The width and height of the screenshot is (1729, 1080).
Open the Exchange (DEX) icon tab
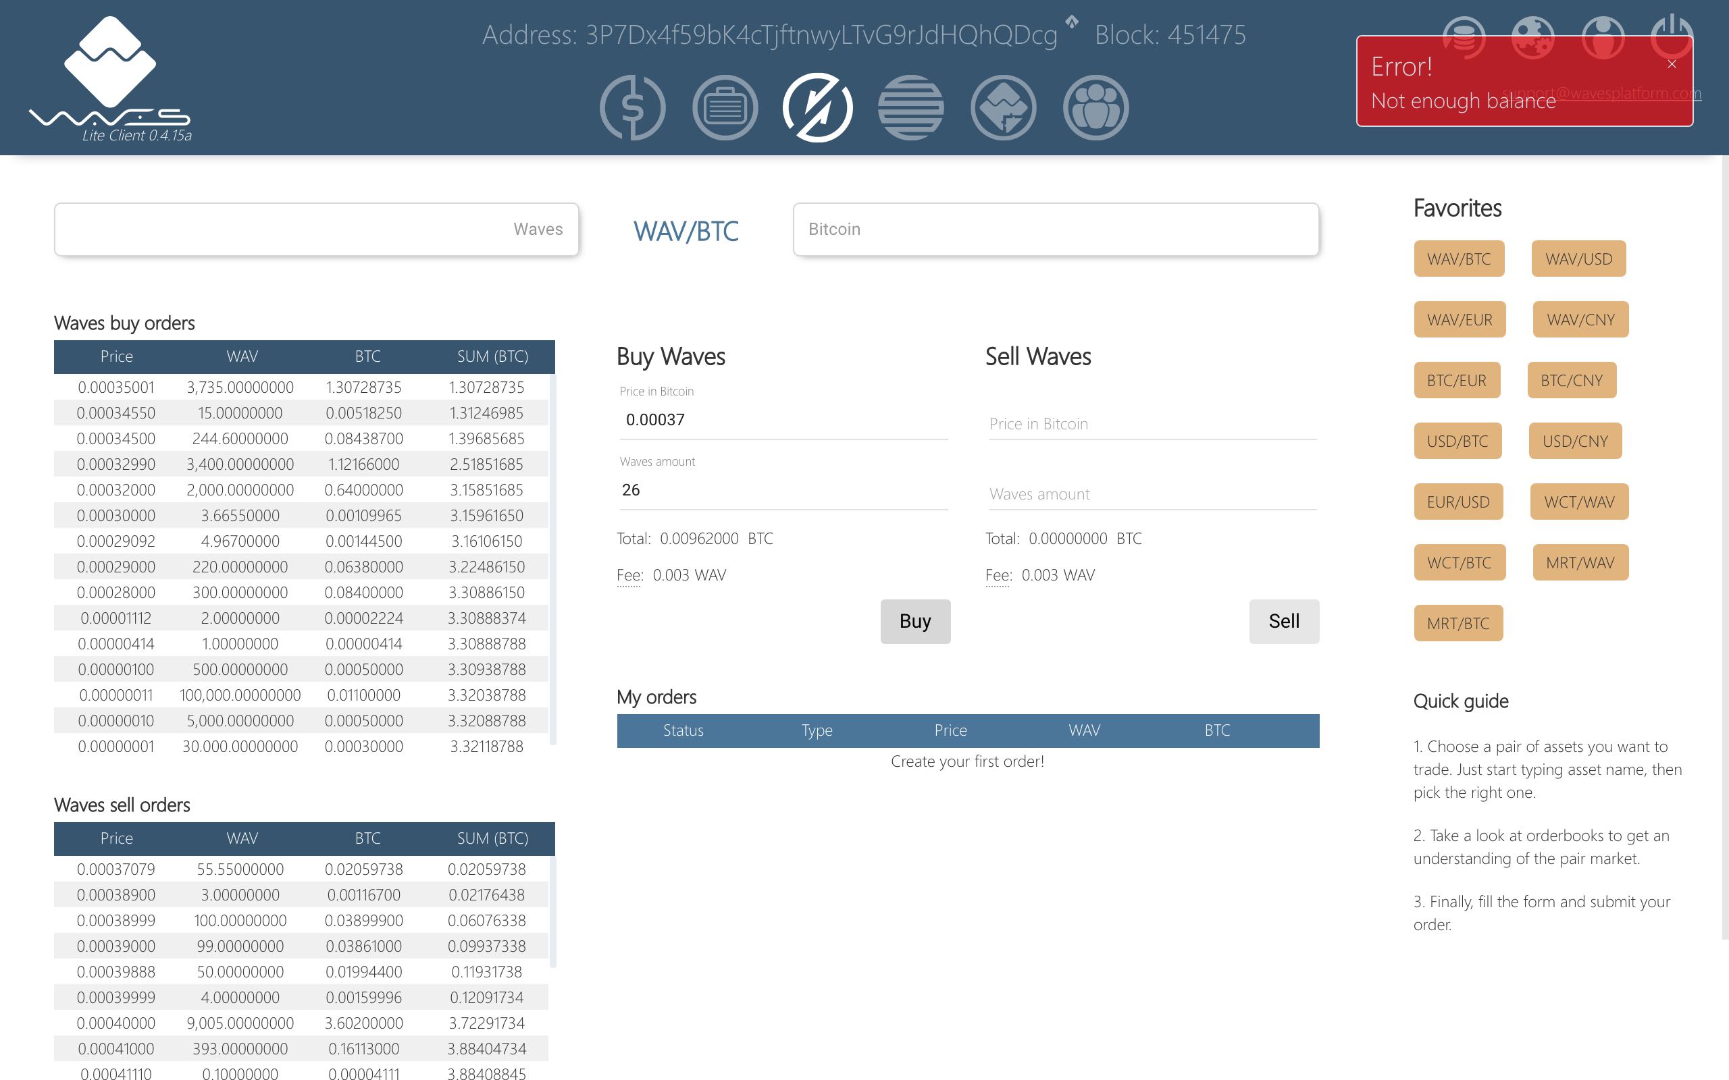(x=817, y=108)
